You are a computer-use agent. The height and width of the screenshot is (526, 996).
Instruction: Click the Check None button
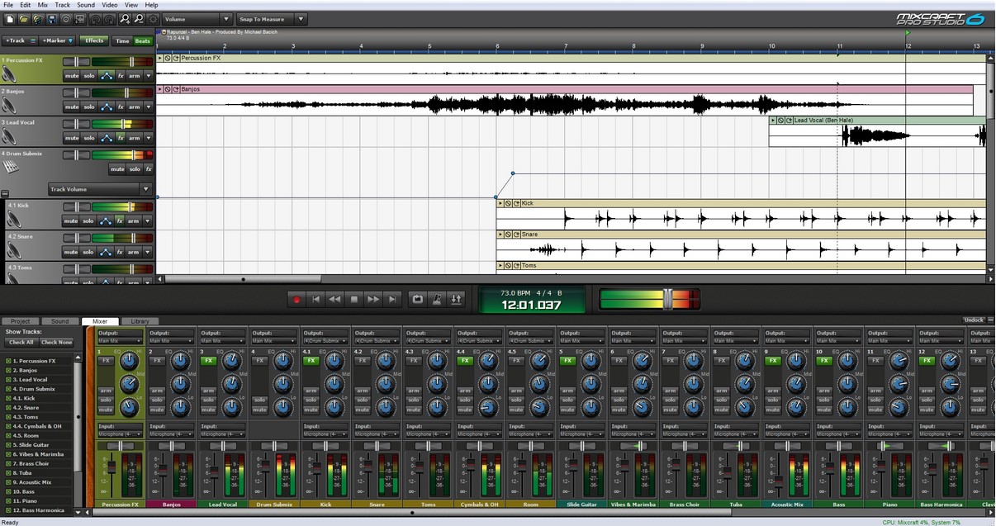(x=57, y=342)
